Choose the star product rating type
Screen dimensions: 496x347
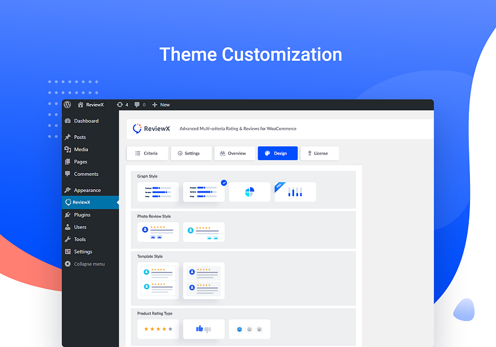(x=158, y=329)
